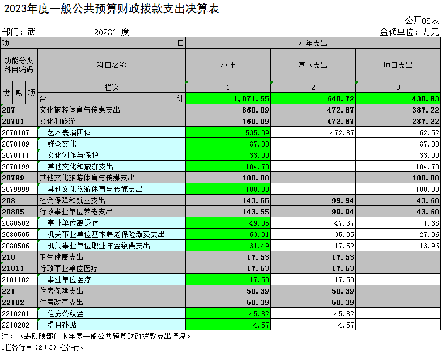Click the 基本支出 column header
441x353 pixels.
tap(313, 65)
